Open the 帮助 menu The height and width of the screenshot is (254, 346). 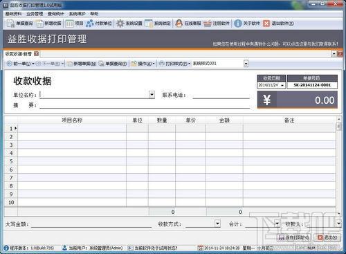94,14
